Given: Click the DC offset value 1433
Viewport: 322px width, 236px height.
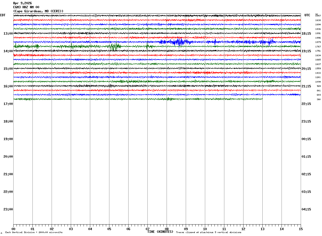Looking at the screenshot, I should coord(318,73).
